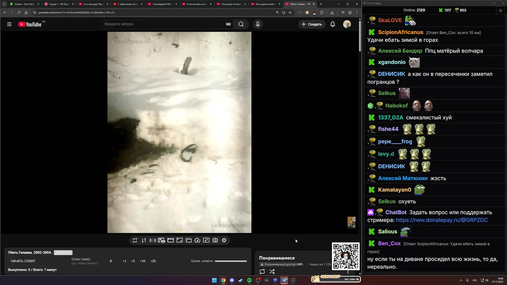Open the browser downloads arrow icon
This screenshot has height=285, width=507.
(x=332, y=12)
